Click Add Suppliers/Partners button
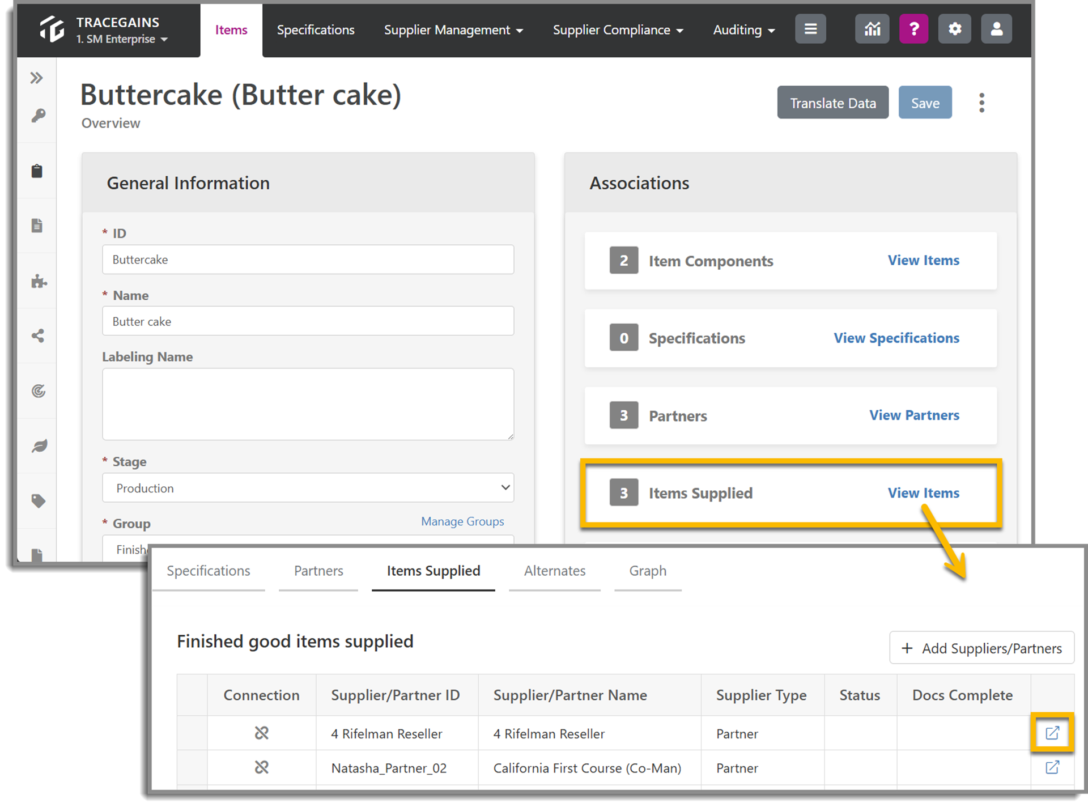The width and height of the screenshot is (1088, 807). point(982,648)
